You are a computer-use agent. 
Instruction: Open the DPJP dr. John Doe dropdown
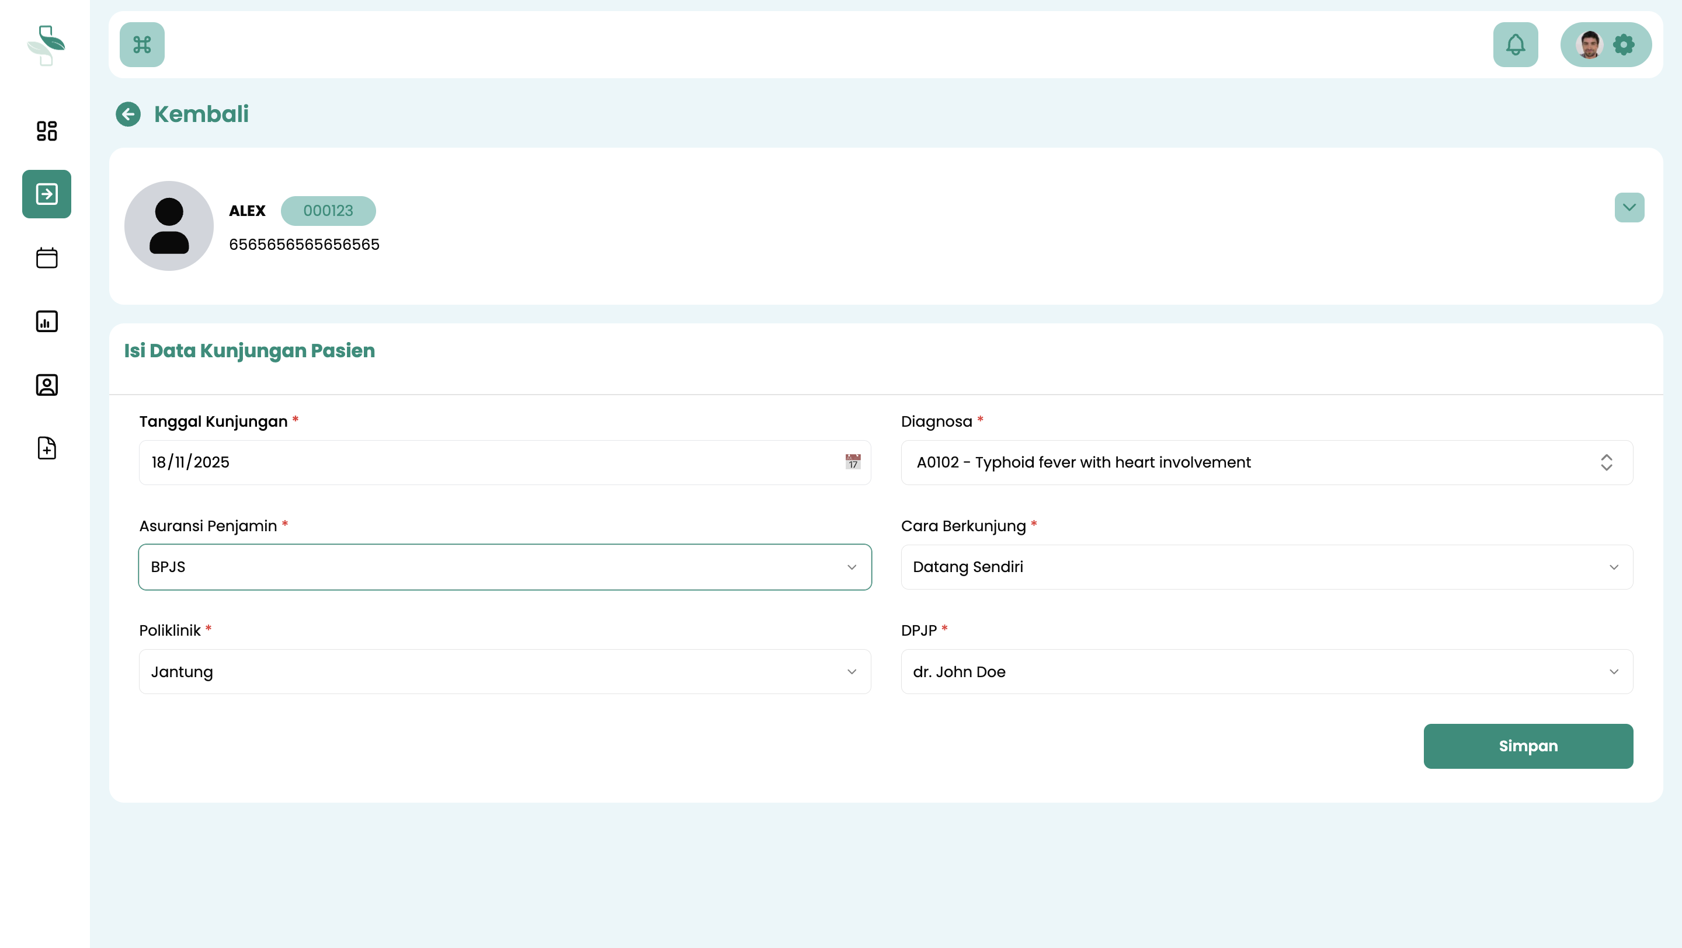click(1266, 671)
